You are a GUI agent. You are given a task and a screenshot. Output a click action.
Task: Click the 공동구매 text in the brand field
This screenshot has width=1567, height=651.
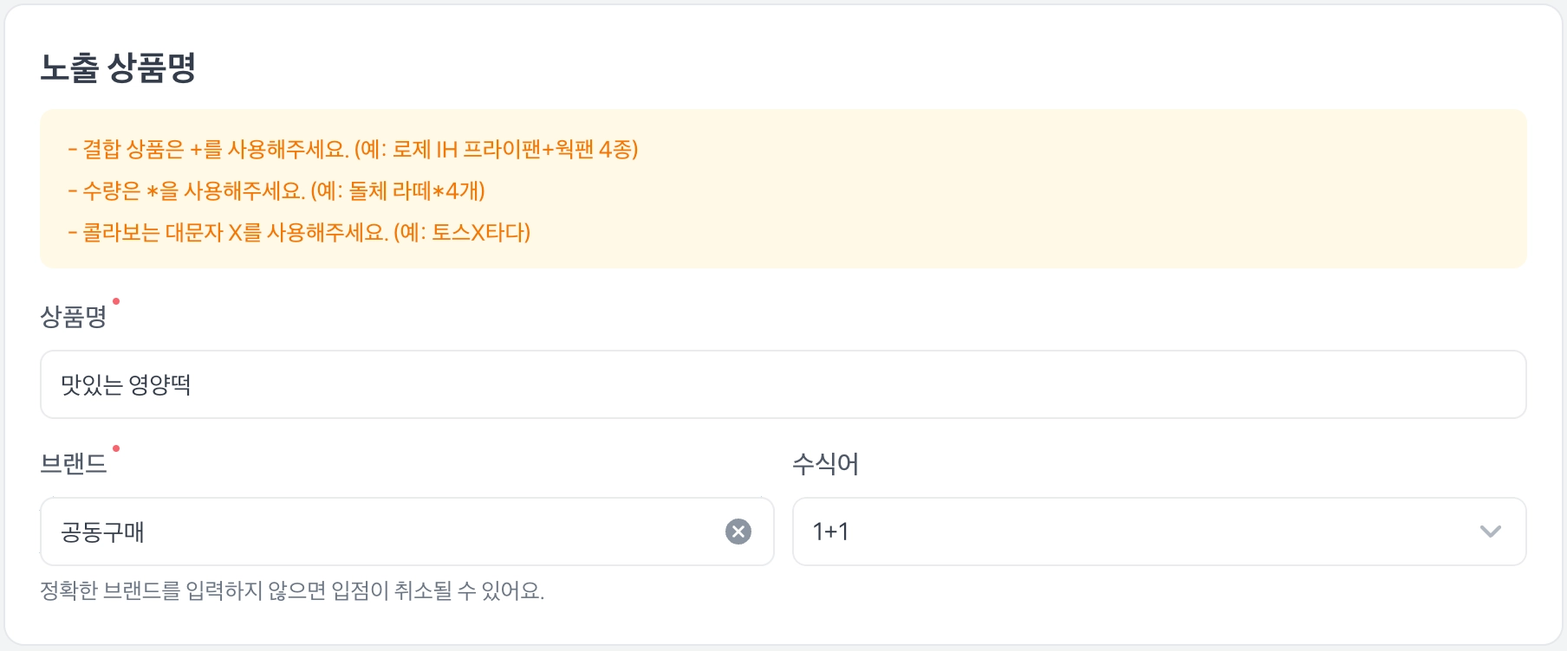tap(103, 532)
